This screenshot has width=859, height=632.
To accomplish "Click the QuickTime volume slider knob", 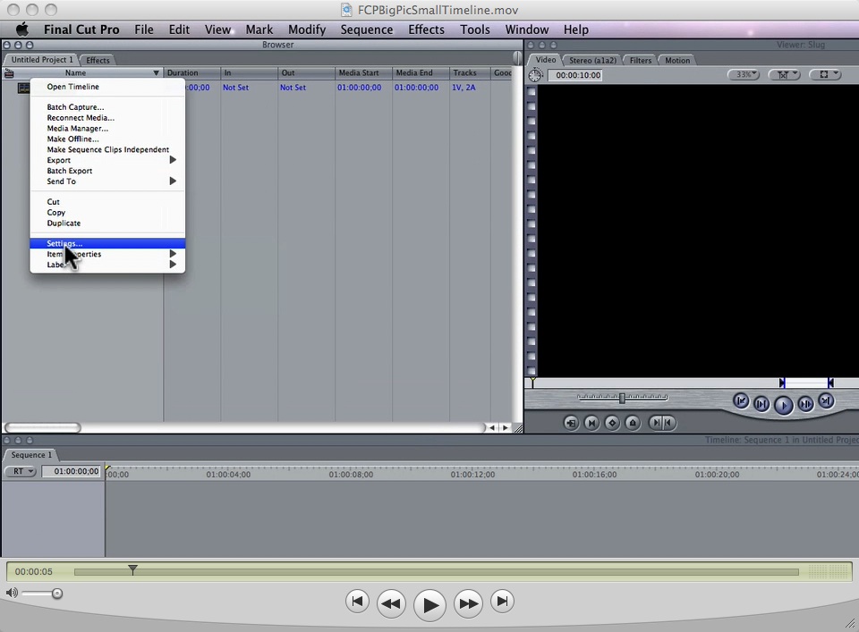I will point(57,594).
